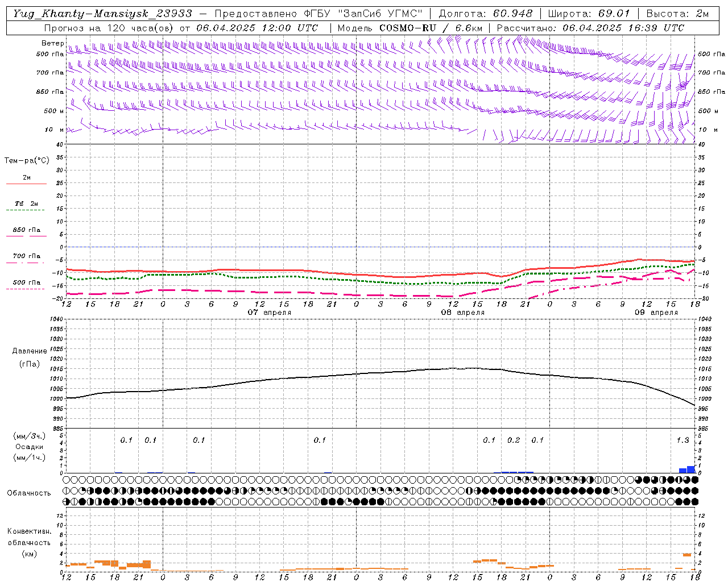Click the 700 гПа dash-dot pink legend line
Image resolution: width=728 pixels, height=582 pixels.
25,263
